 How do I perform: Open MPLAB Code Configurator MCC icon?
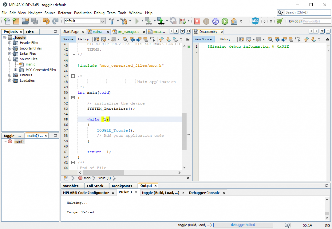click(x=255, y=21)
